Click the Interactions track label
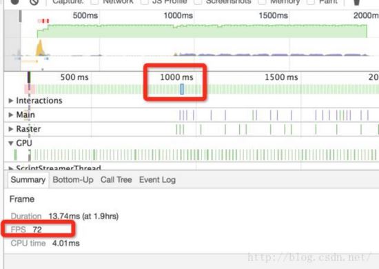This screenshot has width=379, height=269. pyautogui.click(x=39, y=101)
